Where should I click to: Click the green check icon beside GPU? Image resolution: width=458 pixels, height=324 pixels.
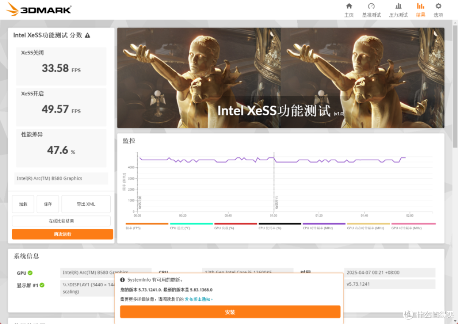[30, 273]
